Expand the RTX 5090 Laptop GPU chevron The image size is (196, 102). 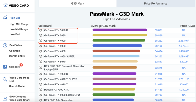point(41,95)
